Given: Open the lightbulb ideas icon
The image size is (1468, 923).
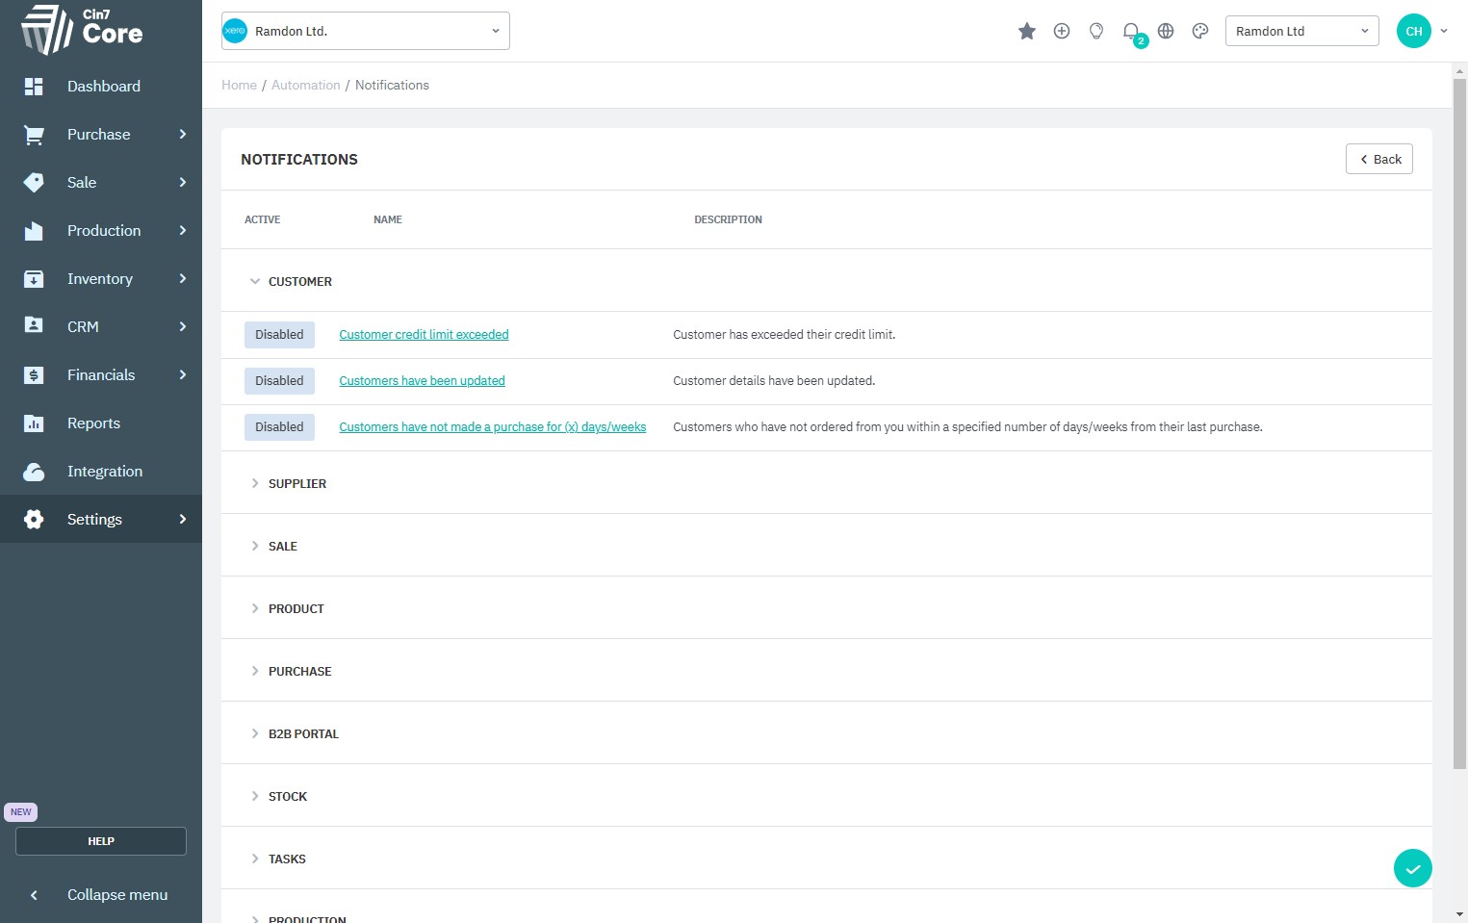Looking at the screenshot, I should coord(1095,31).
